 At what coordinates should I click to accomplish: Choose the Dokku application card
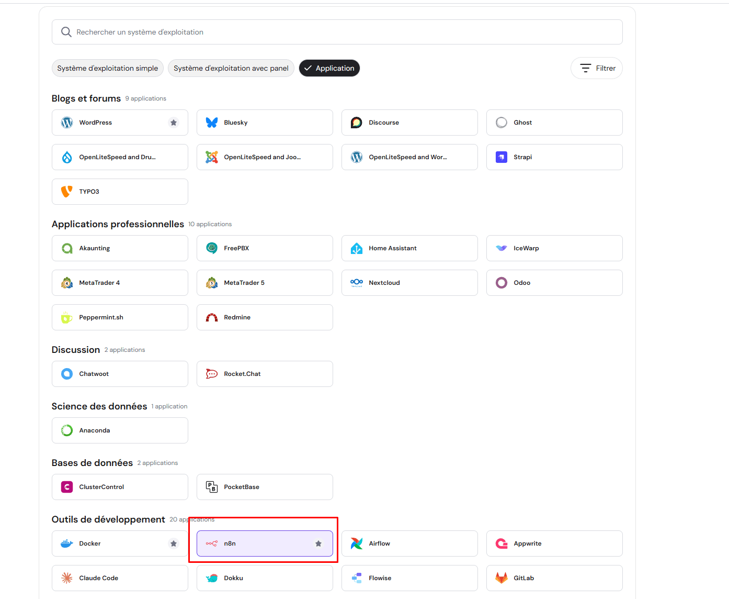[265, 578]
